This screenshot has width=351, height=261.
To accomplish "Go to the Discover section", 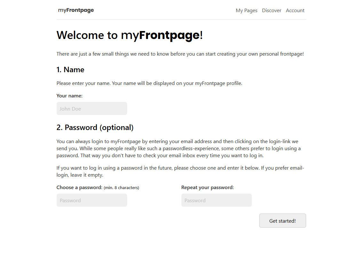I will pyautogui.click(x=272, y=11).
